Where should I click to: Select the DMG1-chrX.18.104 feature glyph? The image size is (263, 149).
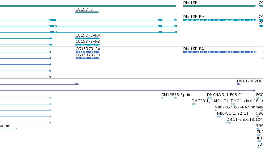point(229,123)
